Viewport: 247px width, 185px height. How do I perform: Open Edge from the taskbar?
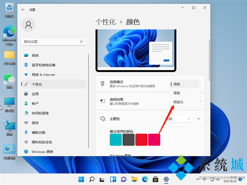point(145,179)
